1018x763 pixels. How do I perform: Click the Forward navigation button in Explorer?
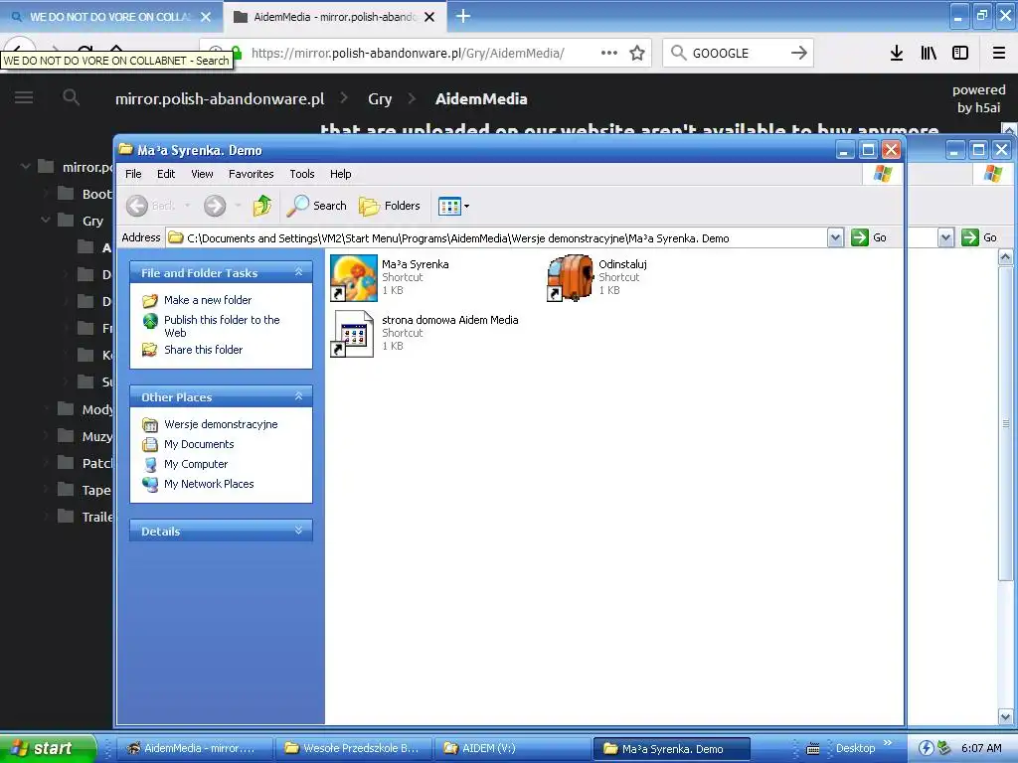[215, 206]
